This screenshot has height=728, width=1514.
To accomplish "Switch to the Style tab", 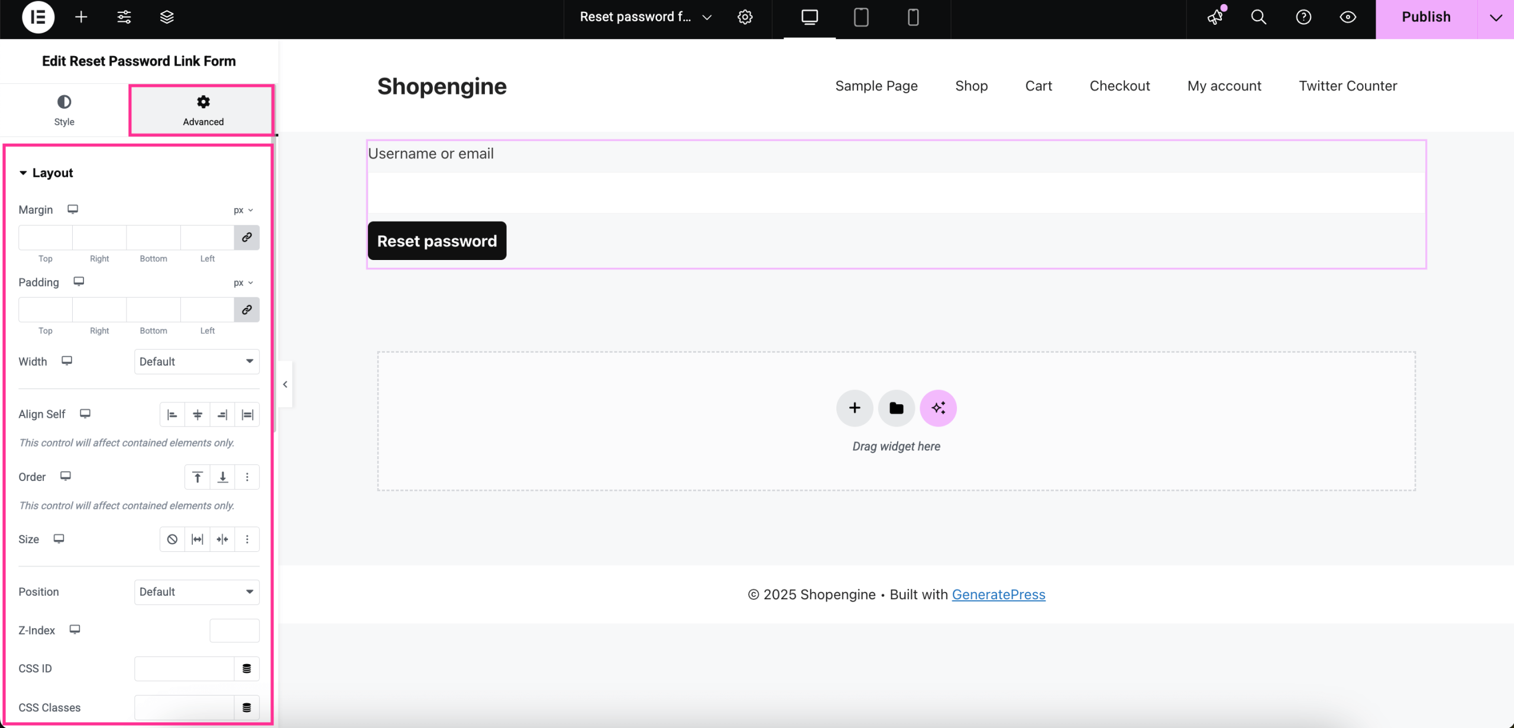I will (x=64, y=110).
